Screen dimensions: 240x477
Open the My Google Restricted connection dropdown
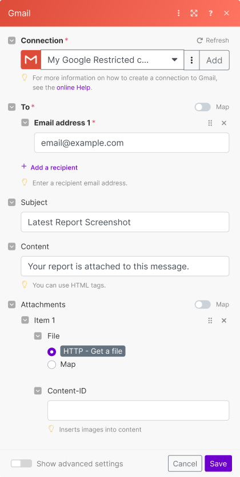[113, 60]
